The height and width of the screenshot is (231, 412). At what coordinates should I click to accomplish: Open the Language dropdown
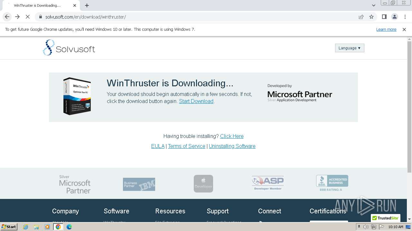click(350, 48)
